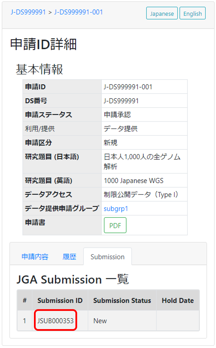Click the Hold Date column header
The width and height of the screenshot is (216, 348).
(x=178, y=301)
